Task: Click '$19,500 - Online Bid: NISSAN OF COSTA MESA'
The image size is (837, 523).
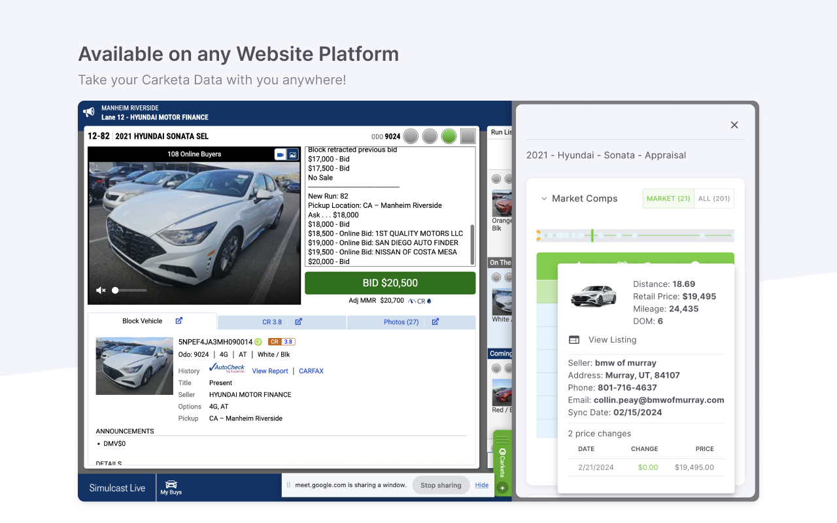Action: pos(383,252)
